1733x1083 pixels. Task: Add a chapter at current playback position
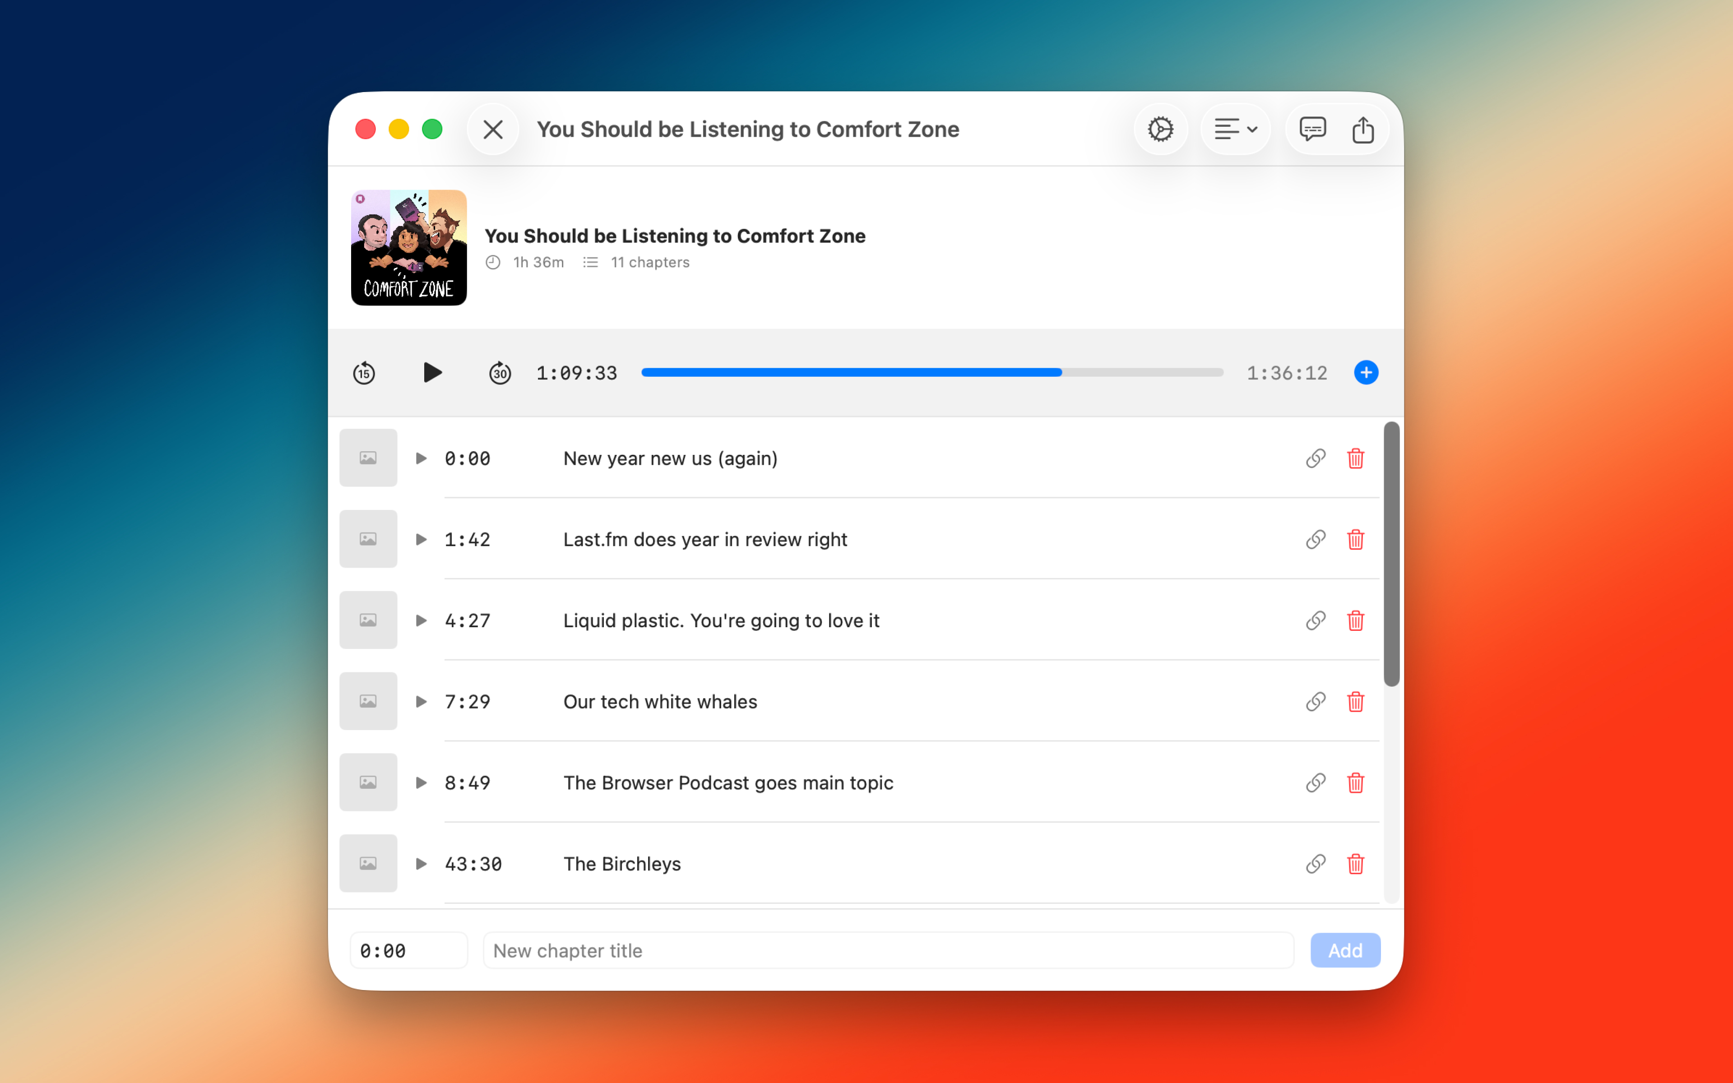click(x=1367, y=372)
